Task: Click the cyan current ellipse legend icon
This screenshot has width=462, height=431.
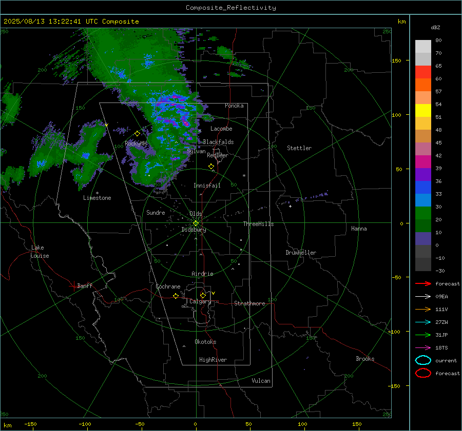Action: click(x=423, y=360)
